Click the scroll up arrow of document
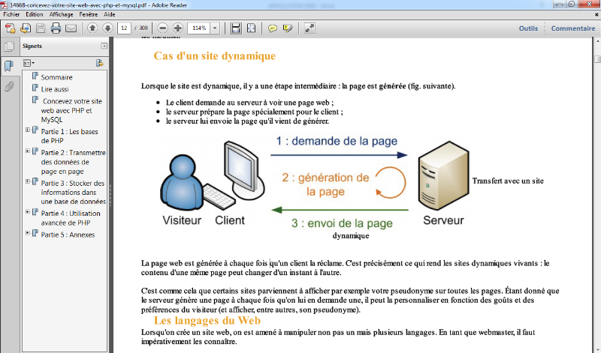This screenshot has width=601, height=353. tap(597, 41)
